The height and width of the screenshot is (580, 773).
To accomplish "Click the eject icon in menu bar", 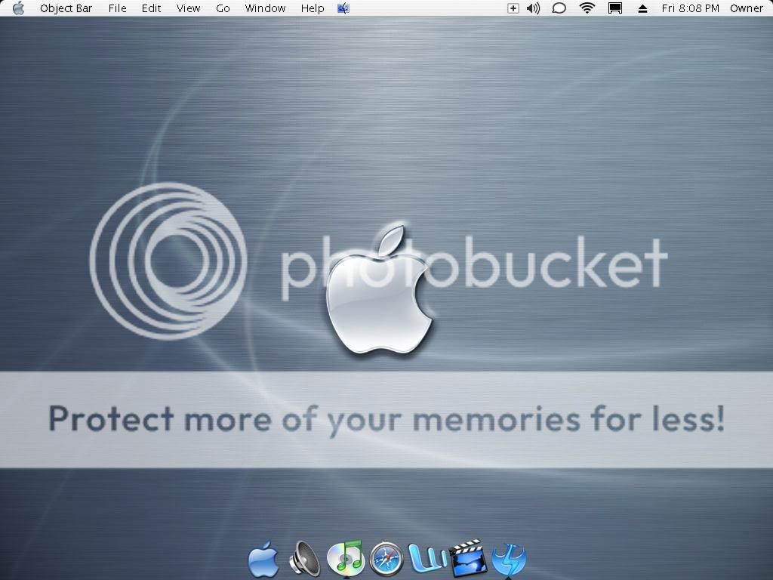I will point(643,8).
